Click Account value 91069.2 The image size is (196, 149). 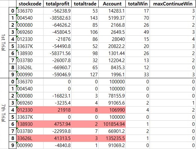(112, 145)
